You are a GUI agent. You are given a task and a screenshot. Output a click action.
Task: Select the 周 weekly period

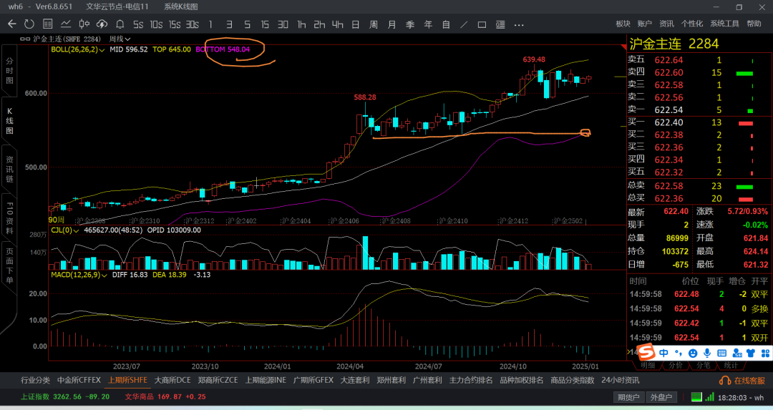(374, 24)
